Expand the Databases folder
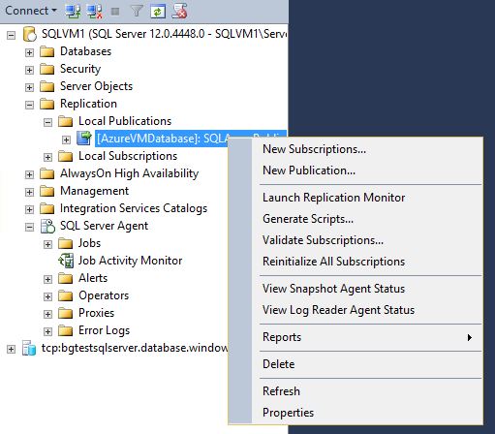 [29, 52]
